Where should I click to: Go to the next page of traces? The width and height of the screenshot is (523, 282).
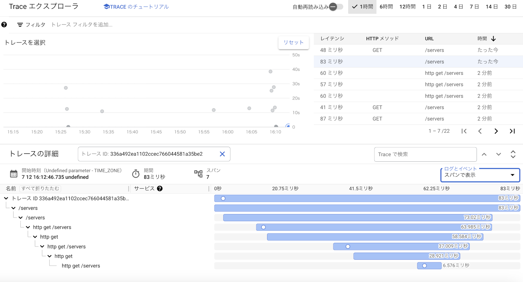(496, 131)
